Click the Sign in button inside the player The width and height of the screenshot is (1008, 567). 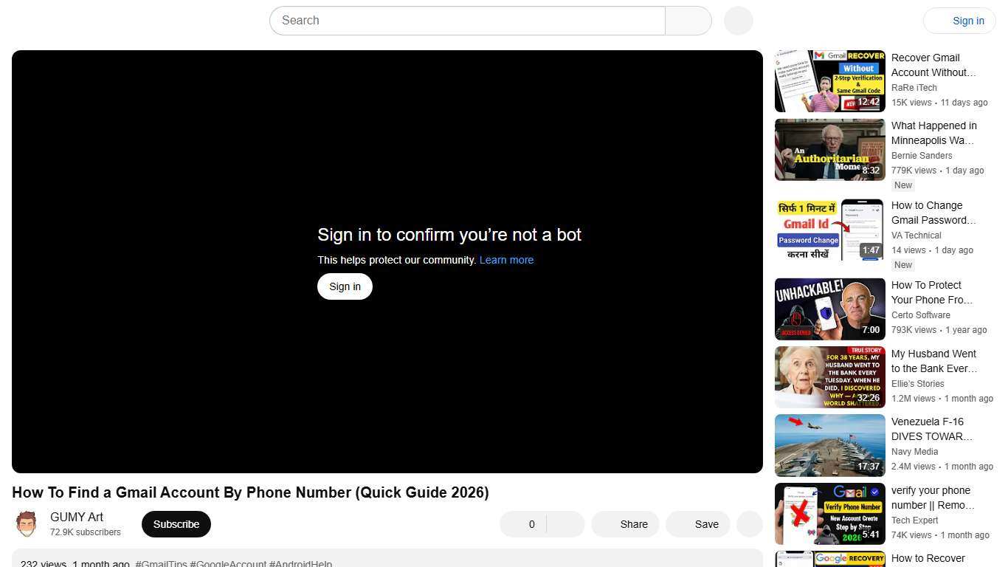tap(344, 286)
